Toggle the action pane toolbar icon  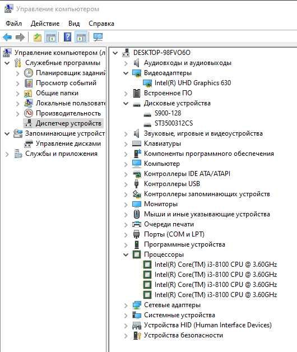pos(81,37)
